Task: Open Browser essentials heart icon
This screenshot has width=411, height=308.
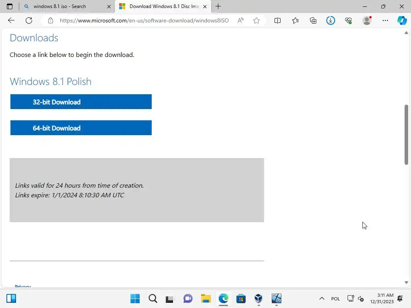Action: click(x=348, y=20)
